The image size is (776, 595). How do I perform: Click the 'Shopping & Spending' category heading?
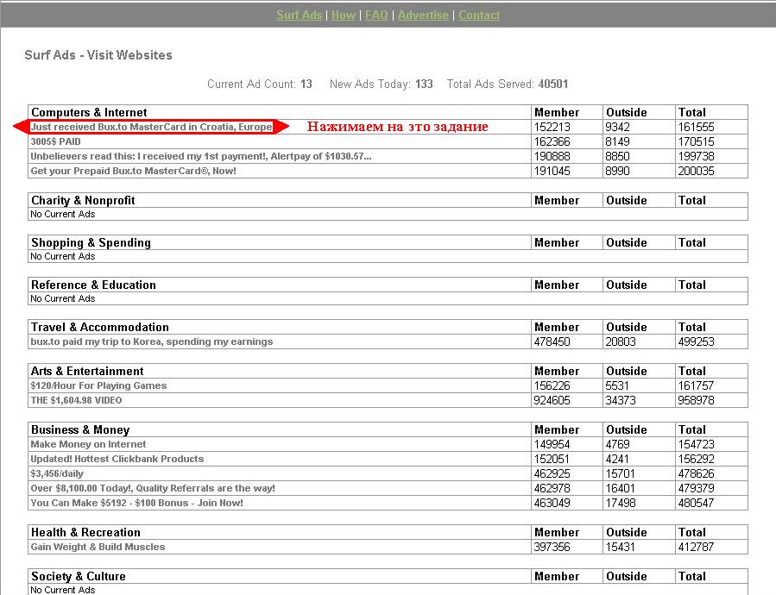point(91,243)
